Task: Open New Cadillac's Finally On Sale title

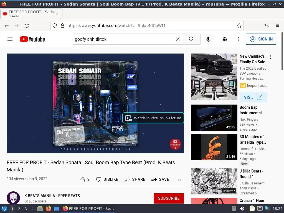Action: [x=252, y=59]
